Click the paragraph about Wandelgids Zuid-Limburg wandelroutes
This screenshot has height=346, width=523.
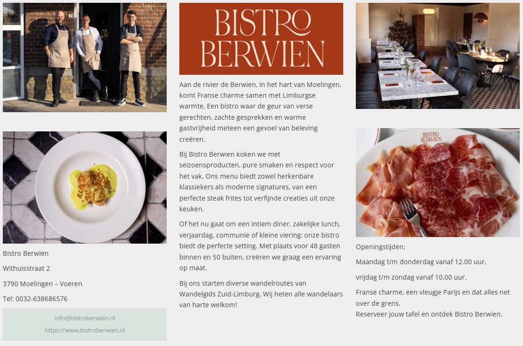(261, 294)
